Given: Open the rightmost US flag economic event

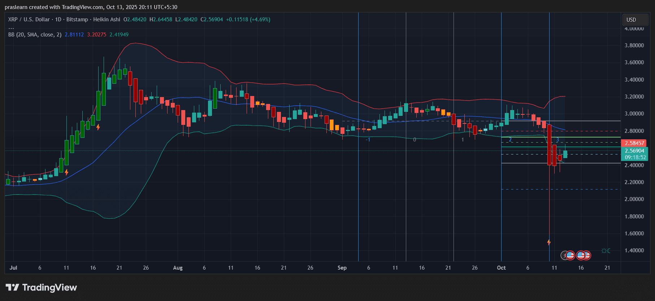Looking at the screenshot, I should [x=586, y=256].
